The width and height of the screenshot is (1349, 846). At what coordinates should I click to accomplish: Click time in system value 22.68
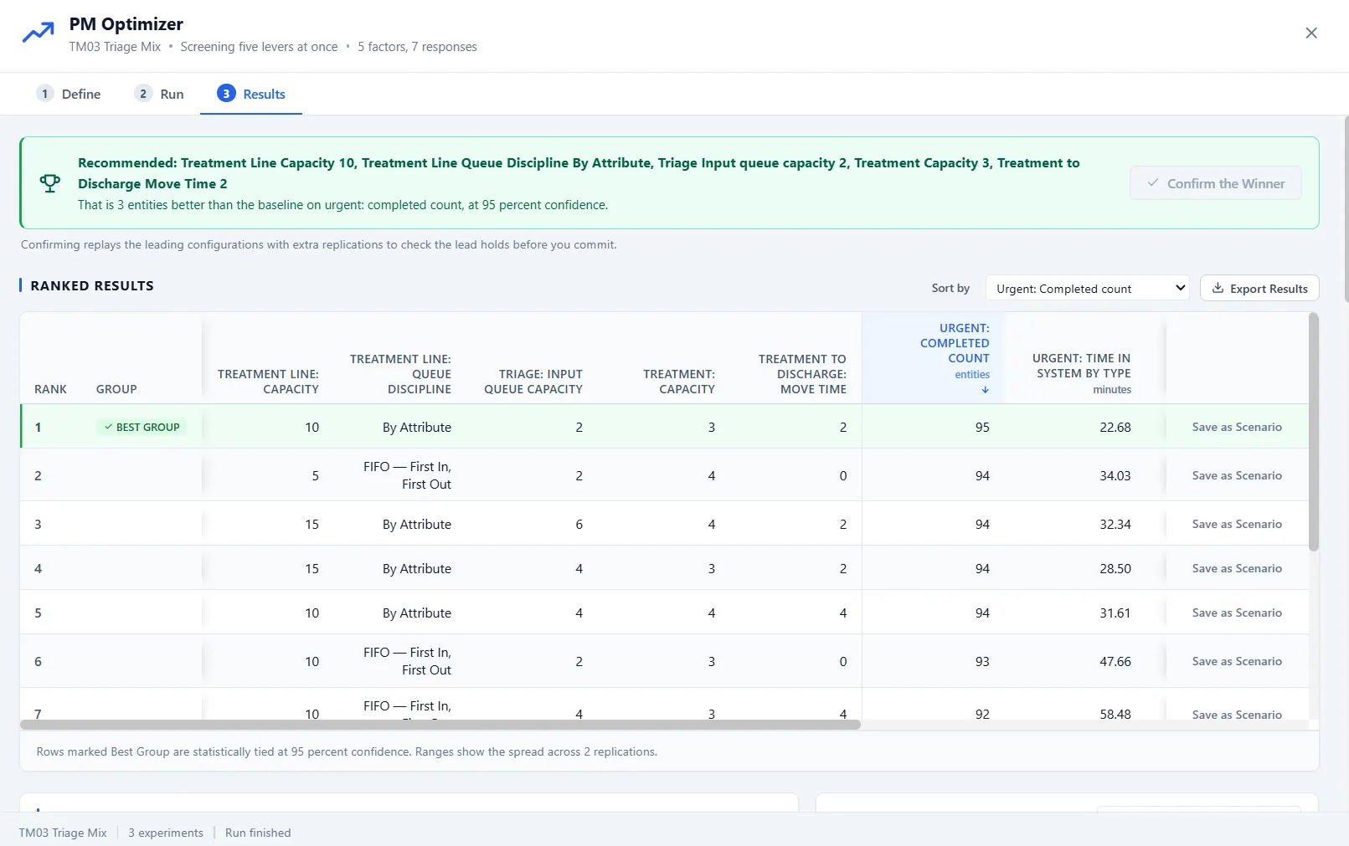[1115, 427]
